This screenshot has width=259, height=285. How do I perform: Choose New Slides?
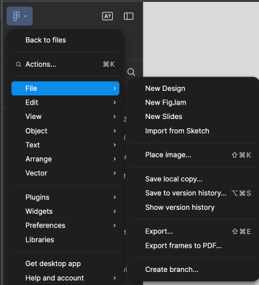point(193,116)
